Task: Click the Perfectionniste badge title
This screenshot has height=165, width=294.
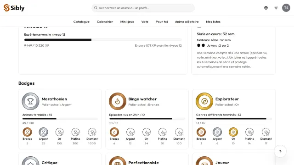Action: point(144,163)
